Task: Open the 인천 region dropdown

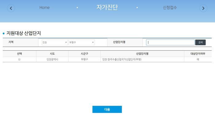Action: pyautogui.click(x=55, y=42)
